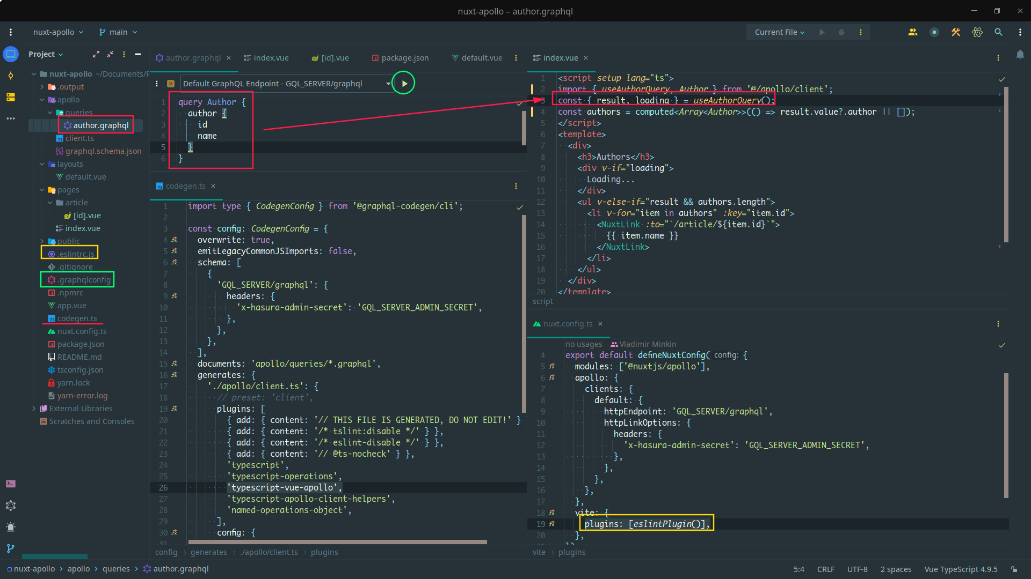
Task: Open Code With Me collaboration icon
Action: coord(912,32)
